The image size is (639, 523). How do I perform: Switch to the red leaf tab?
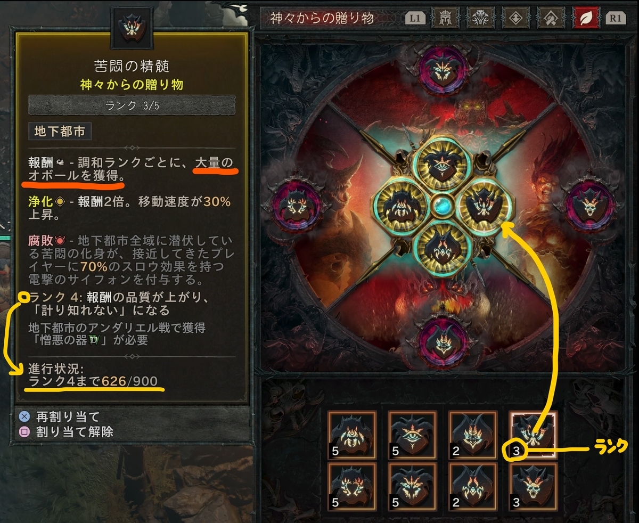click(x=587, y=19)
